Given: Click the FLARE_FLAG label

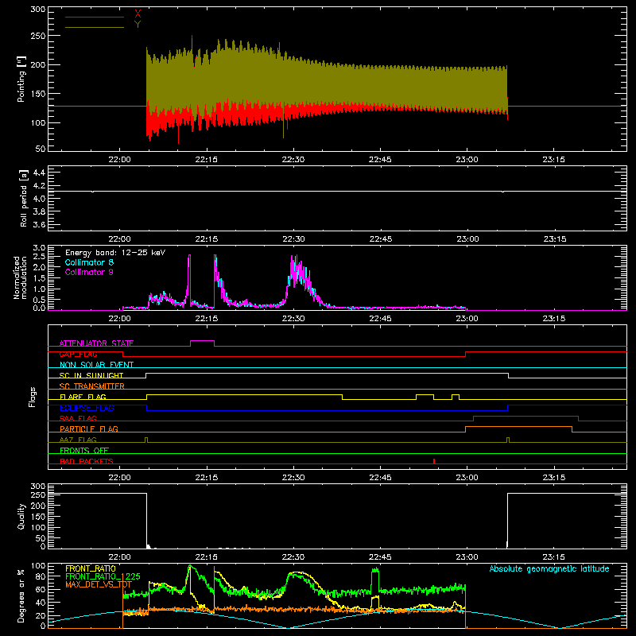Looking at the screenshot, I should pyautogui.click(x=83, y=397).
